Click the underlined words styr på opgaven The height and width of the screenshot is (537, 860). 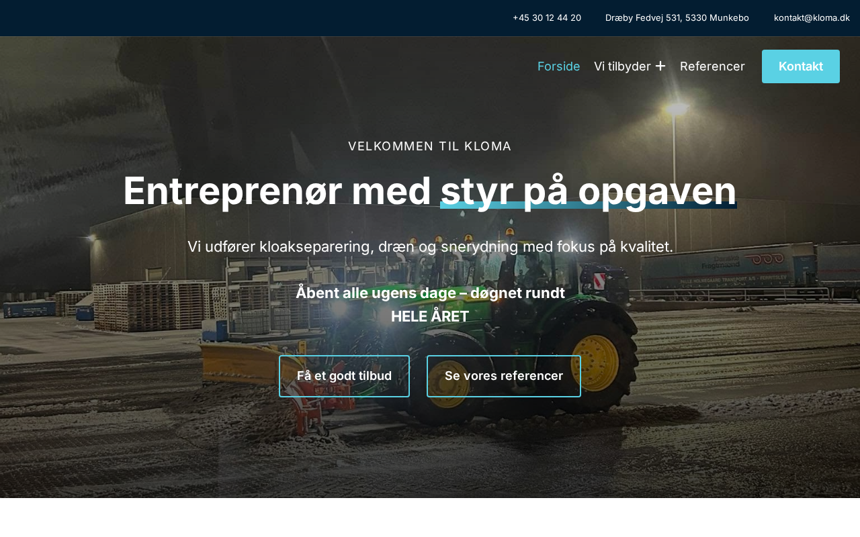coord(589,191)
